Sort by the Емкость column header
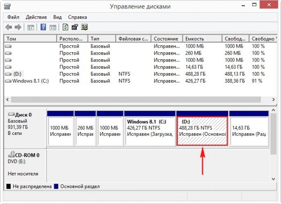Image resolution: width=281 pixels, height=204 pixels. click(202, 39)
